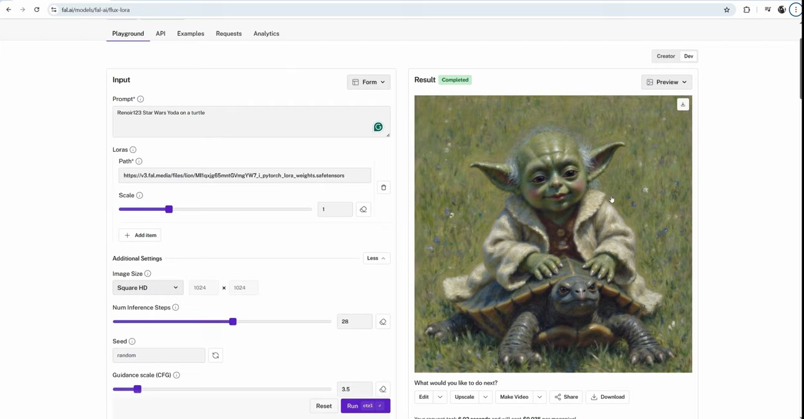Click Grammarly icon in prompt box
This screenshot has width=804, height=419.
click(x=378, y=127)
